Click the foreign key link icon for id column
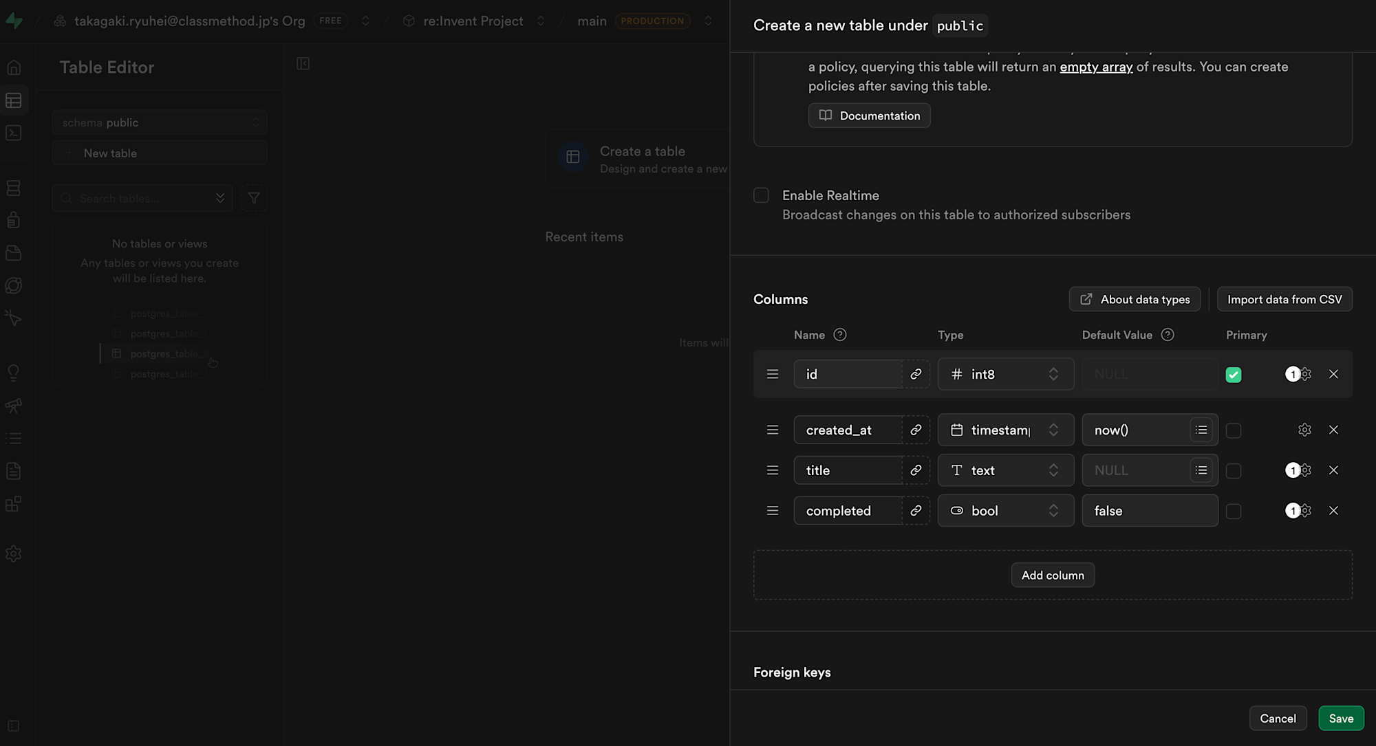This screenshot has width=1376, height=746. coord(916,374)
